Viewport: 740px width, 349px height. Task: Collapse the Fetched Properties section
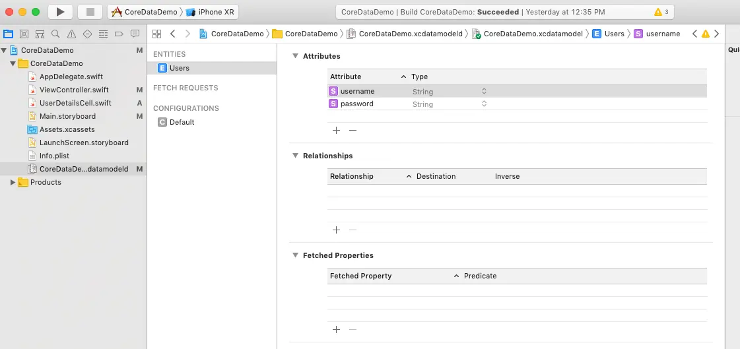pos(295,255)
